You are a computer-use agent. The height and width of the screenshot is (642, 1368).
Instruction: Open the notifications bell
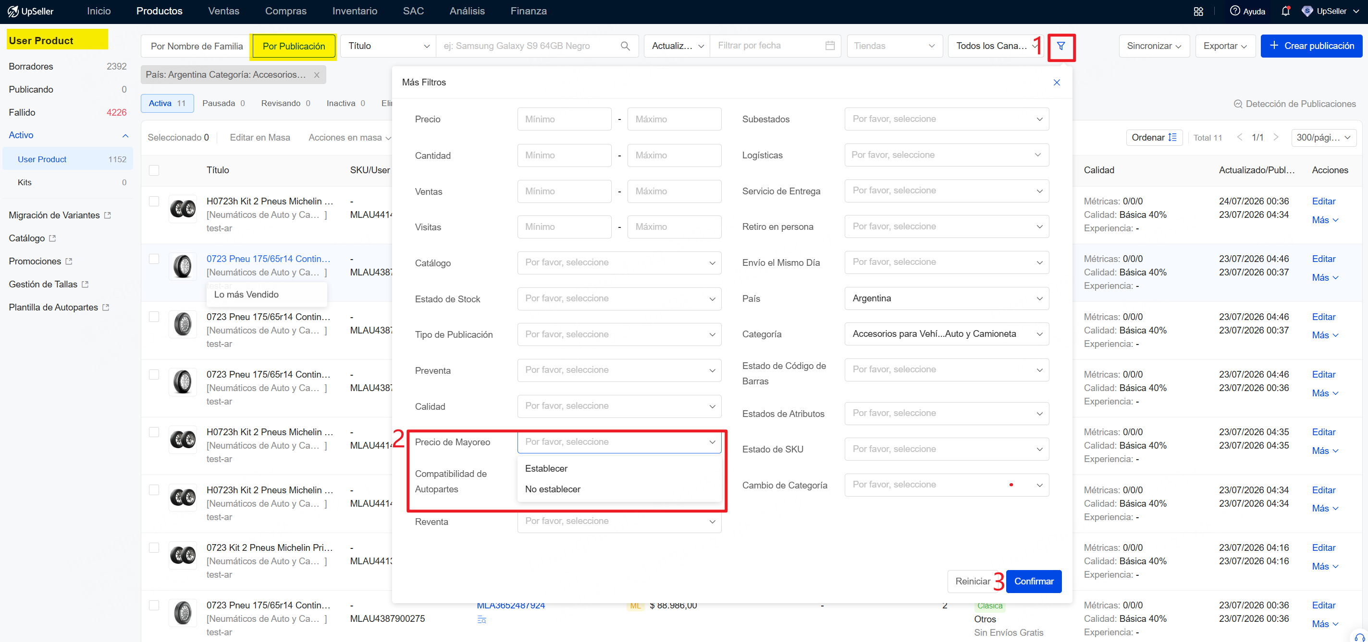point(1285,11)
